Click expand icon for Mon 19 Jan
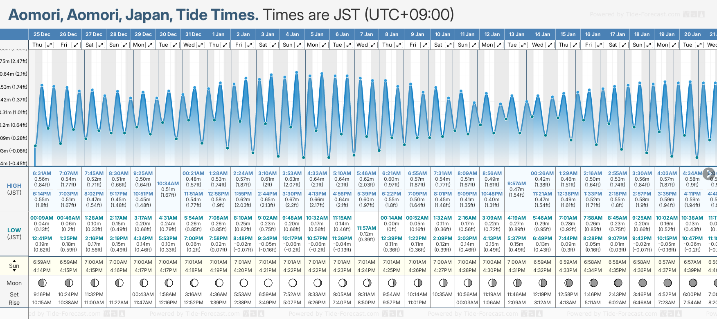The width and height of the screenshot is (717, 319). (674, 45)
